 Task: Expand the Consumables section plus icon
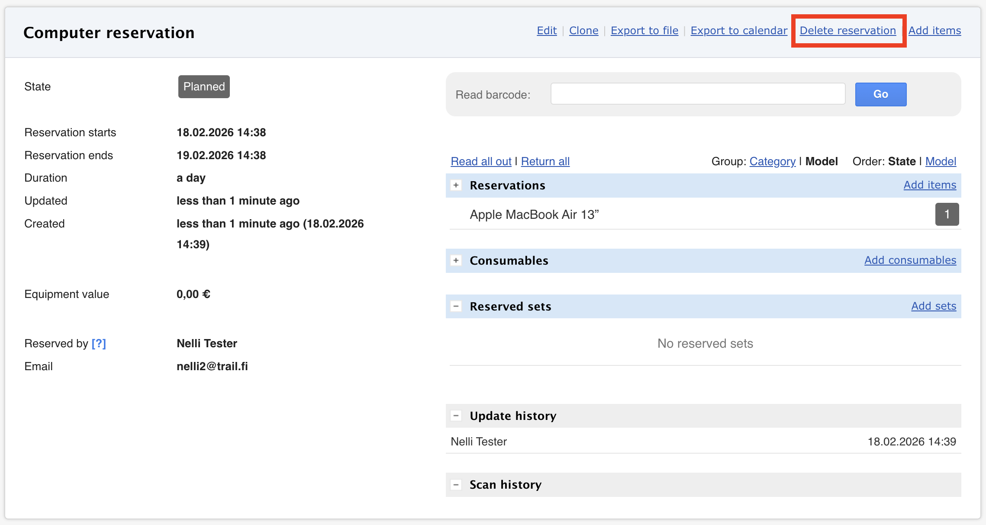[x=456, y=260]
